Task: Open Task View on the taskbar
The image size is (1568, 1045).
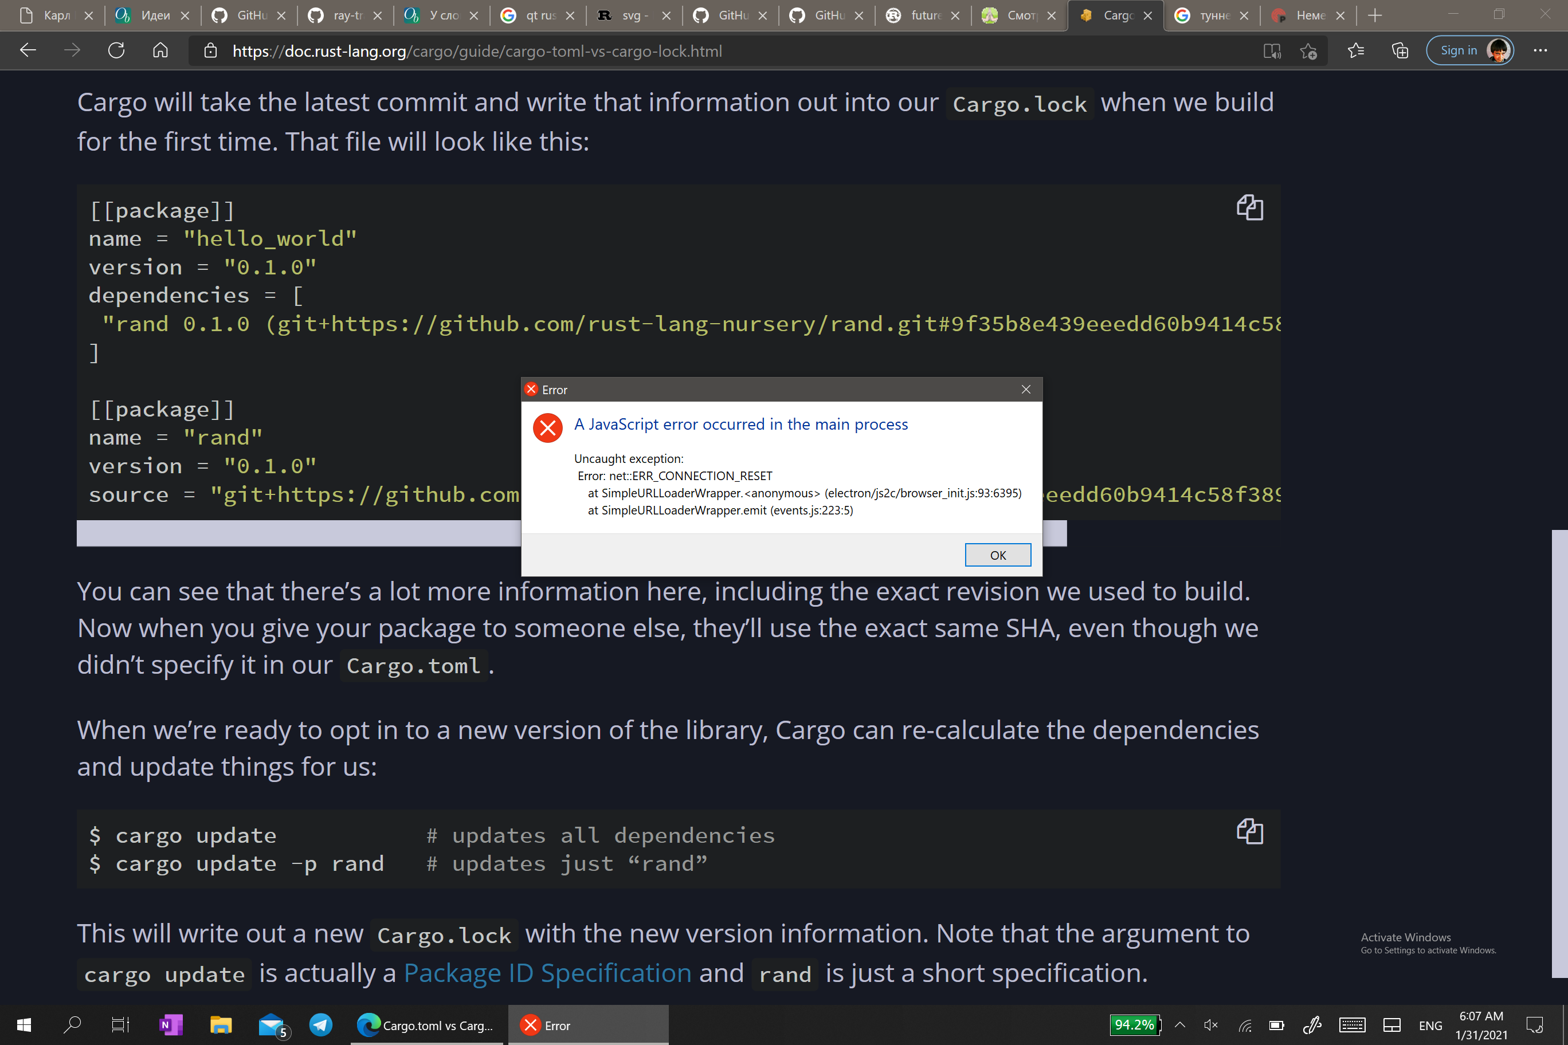Action: 121,1025
